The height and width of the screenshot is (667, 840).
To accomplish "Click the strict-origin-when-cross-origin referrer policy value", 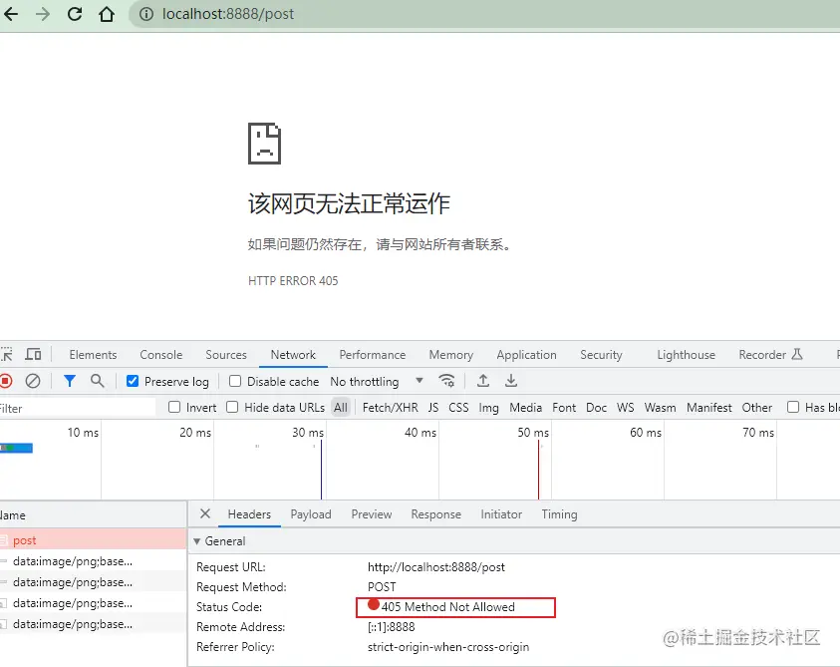I will [x=448, y=647].
